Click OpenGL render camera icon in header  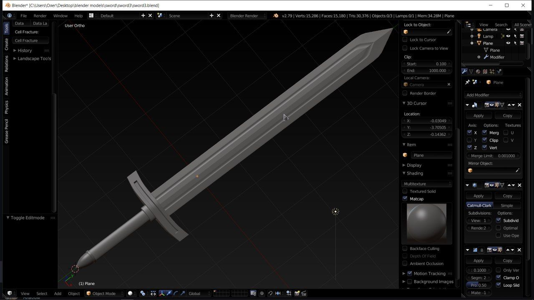pos(297,293)
